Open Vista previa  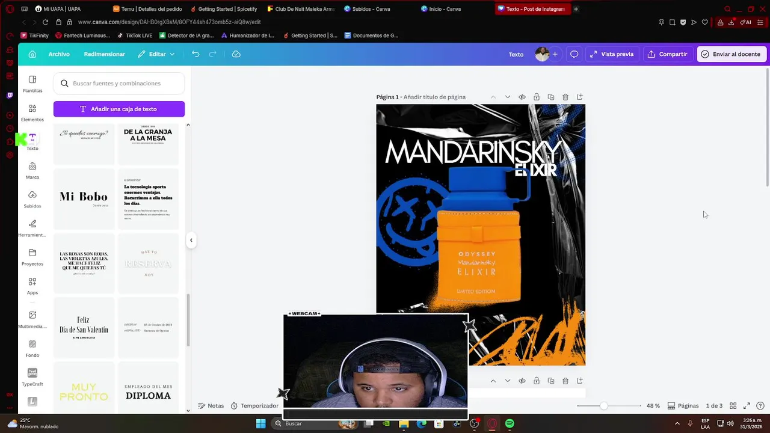[x=612, y=54]
